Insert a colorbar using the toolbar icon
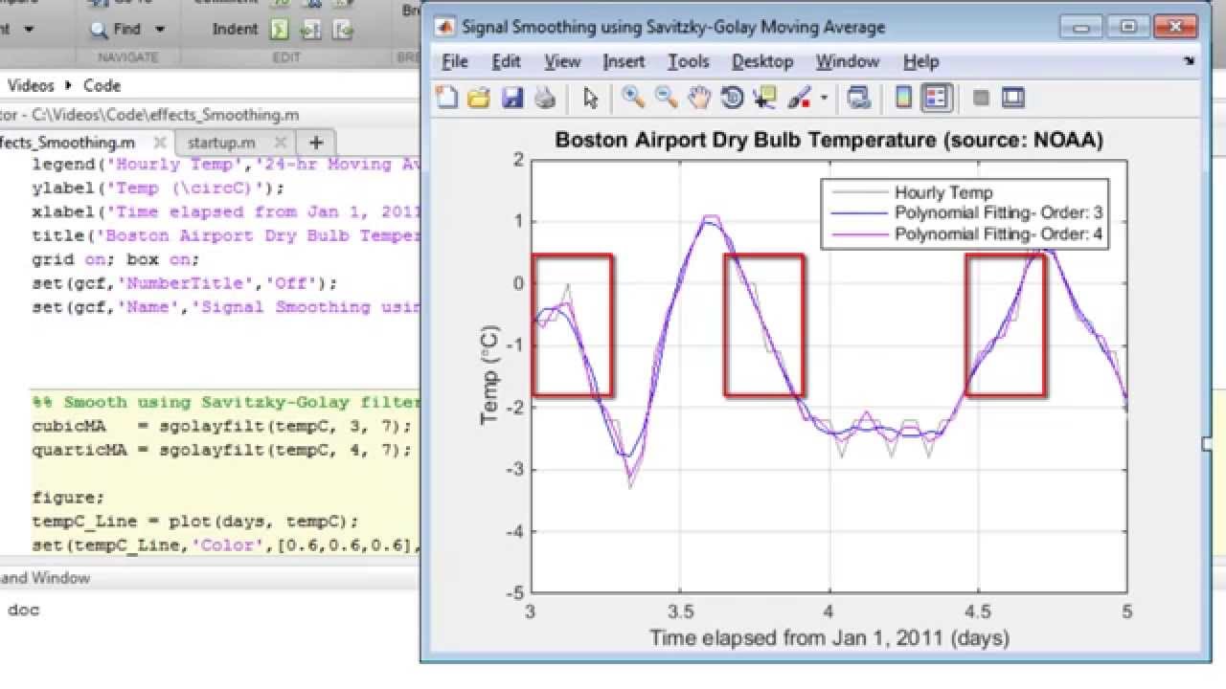The width and height of the screenshot is (1226, 689). tap(902, 97)
